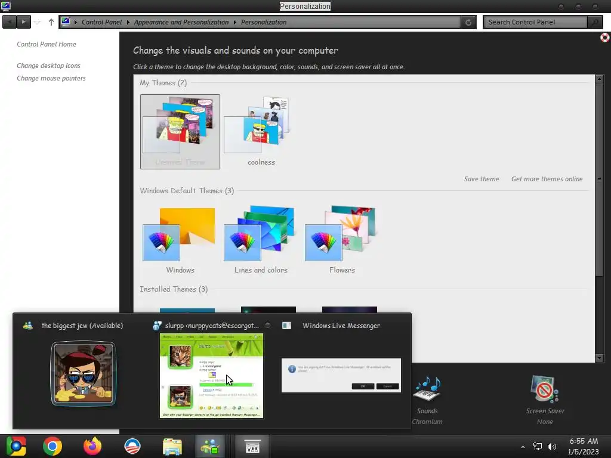Open network status tray icon
Viewport: 611px width, 458px height.
538,447
